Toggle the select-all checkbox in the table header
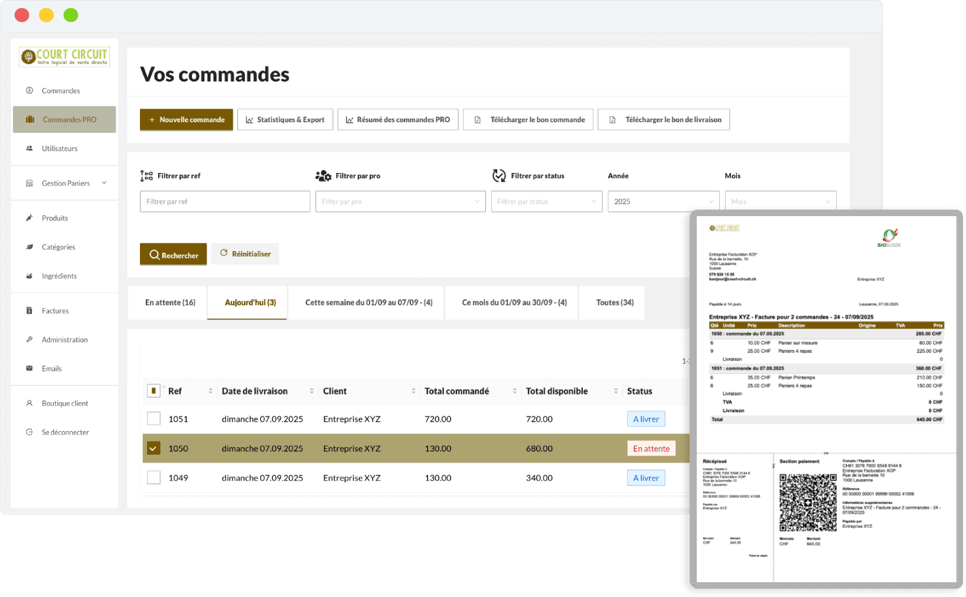 tap(154, 391)
